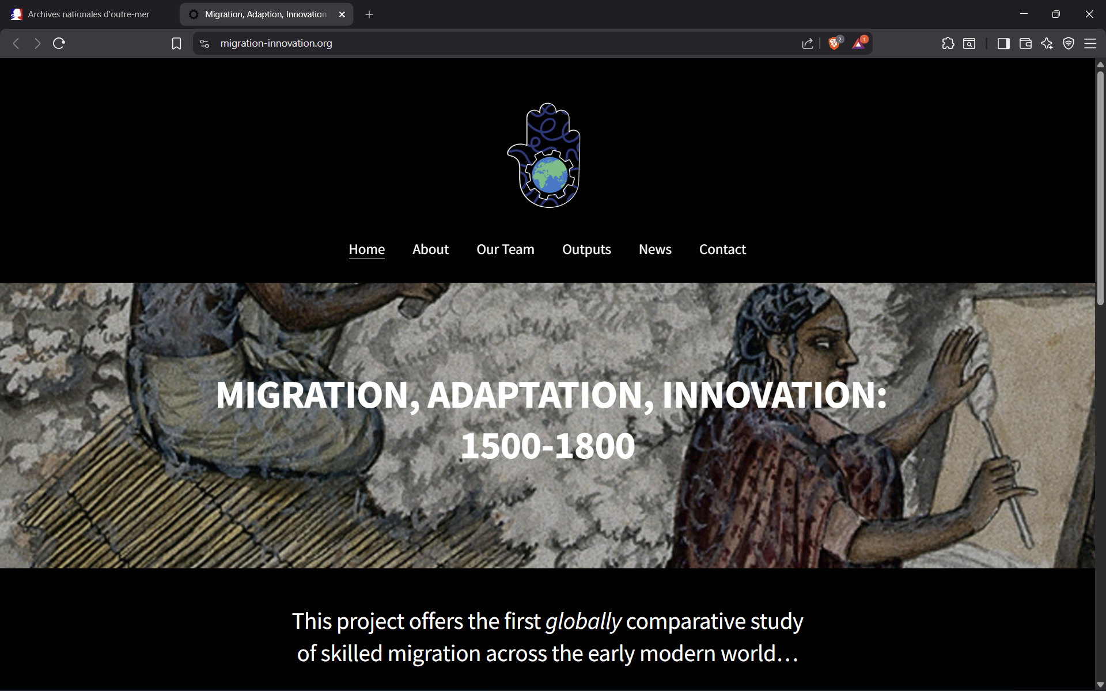Open the Share this page menu
This screenshot has height=691, width=1106.
click(x=807, y=43)
